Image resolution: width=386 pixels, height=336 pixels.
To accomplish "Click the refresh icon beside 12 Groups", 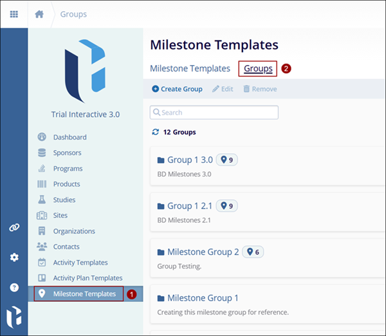I will [x=155, y=132].
